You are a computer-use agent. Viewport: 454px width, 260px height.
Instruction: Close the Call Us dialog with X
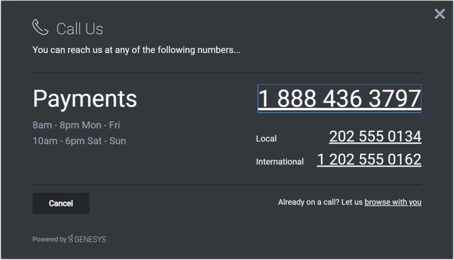coord(439,14)
